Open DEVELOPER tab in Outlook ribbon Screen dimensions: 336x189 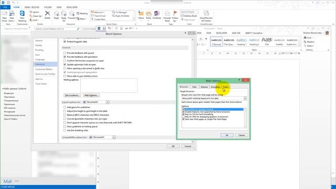[x=72, y=7]
